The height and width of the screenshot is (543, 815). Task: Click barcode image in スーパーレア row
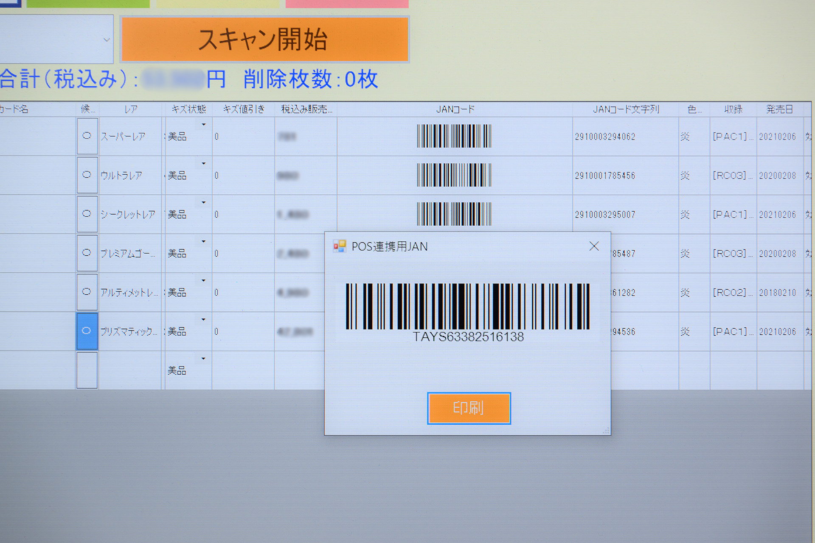[454, 136]
